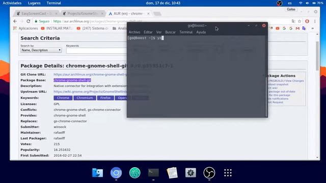Open the Wi-Fi status indicator in the top bar
Screen dimensions: 326x183
[x=301, y=3]
